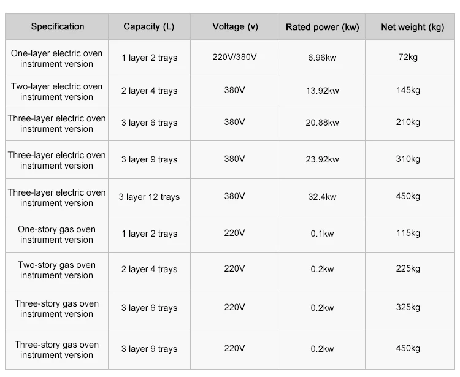Click the 20.88kw rated power cell

[322, 124]
